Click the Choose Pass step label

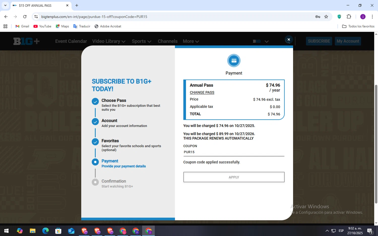pyautogui.click(x=114, y=100)
